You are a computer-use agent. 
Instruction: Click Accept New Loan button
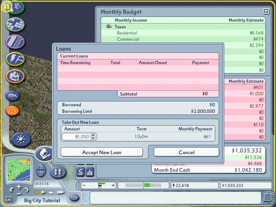[101, 152]
